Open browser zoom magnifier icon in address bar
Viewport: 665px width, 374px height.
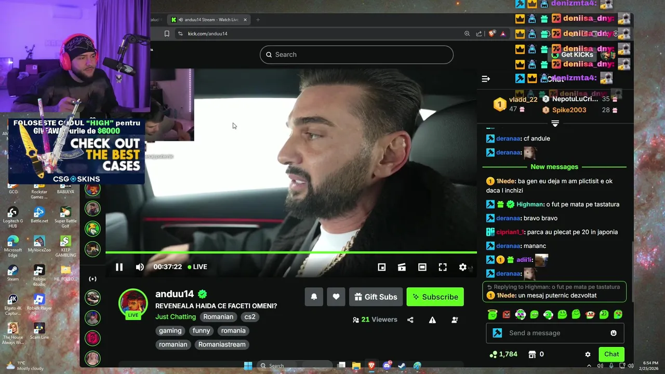point(467,34)
